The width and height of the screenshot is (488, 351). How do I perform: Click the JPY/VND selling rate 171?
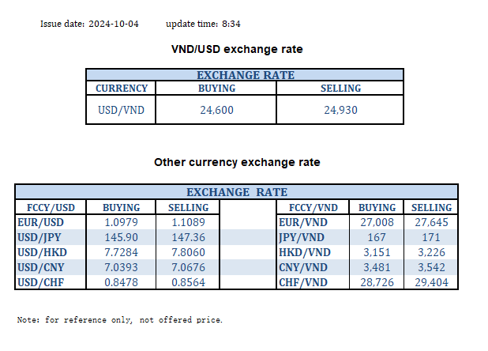[430, 236]
